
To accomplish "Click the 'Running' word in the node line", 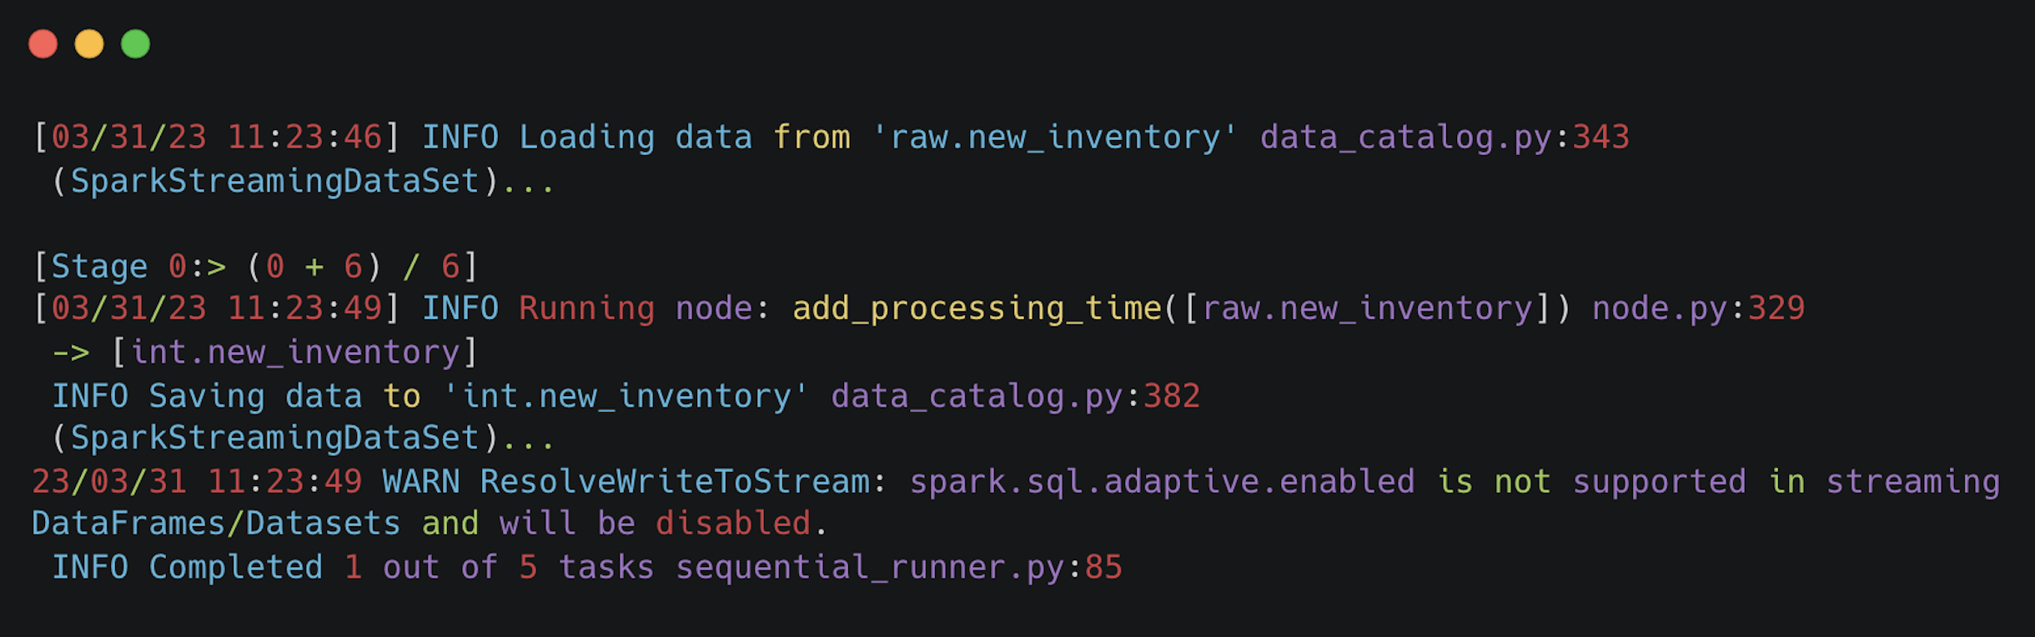I will click(x=586, y=308).
